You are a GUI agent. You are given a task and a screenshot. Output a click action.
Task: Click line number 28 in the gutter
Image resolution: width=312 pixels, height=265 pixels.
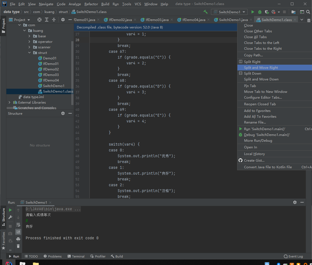pos(77,40)
